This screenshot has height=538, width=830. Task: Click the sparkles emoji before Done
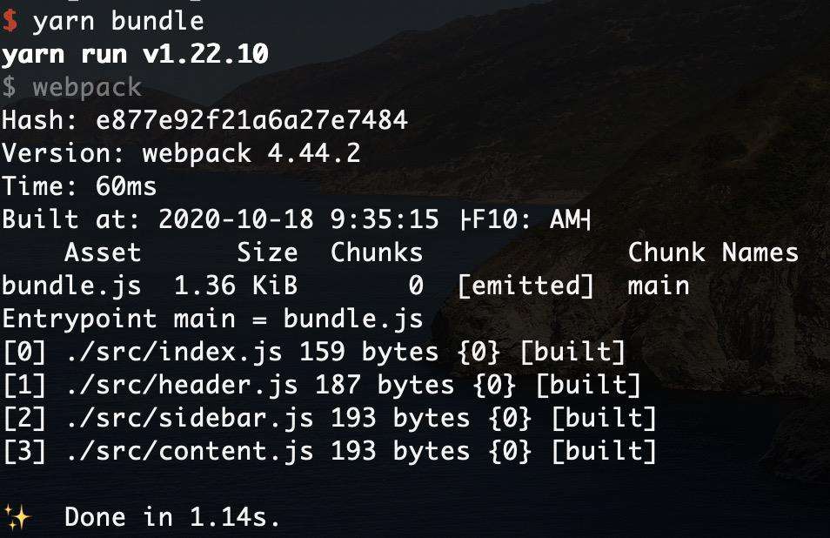click(x=17, y=517)
